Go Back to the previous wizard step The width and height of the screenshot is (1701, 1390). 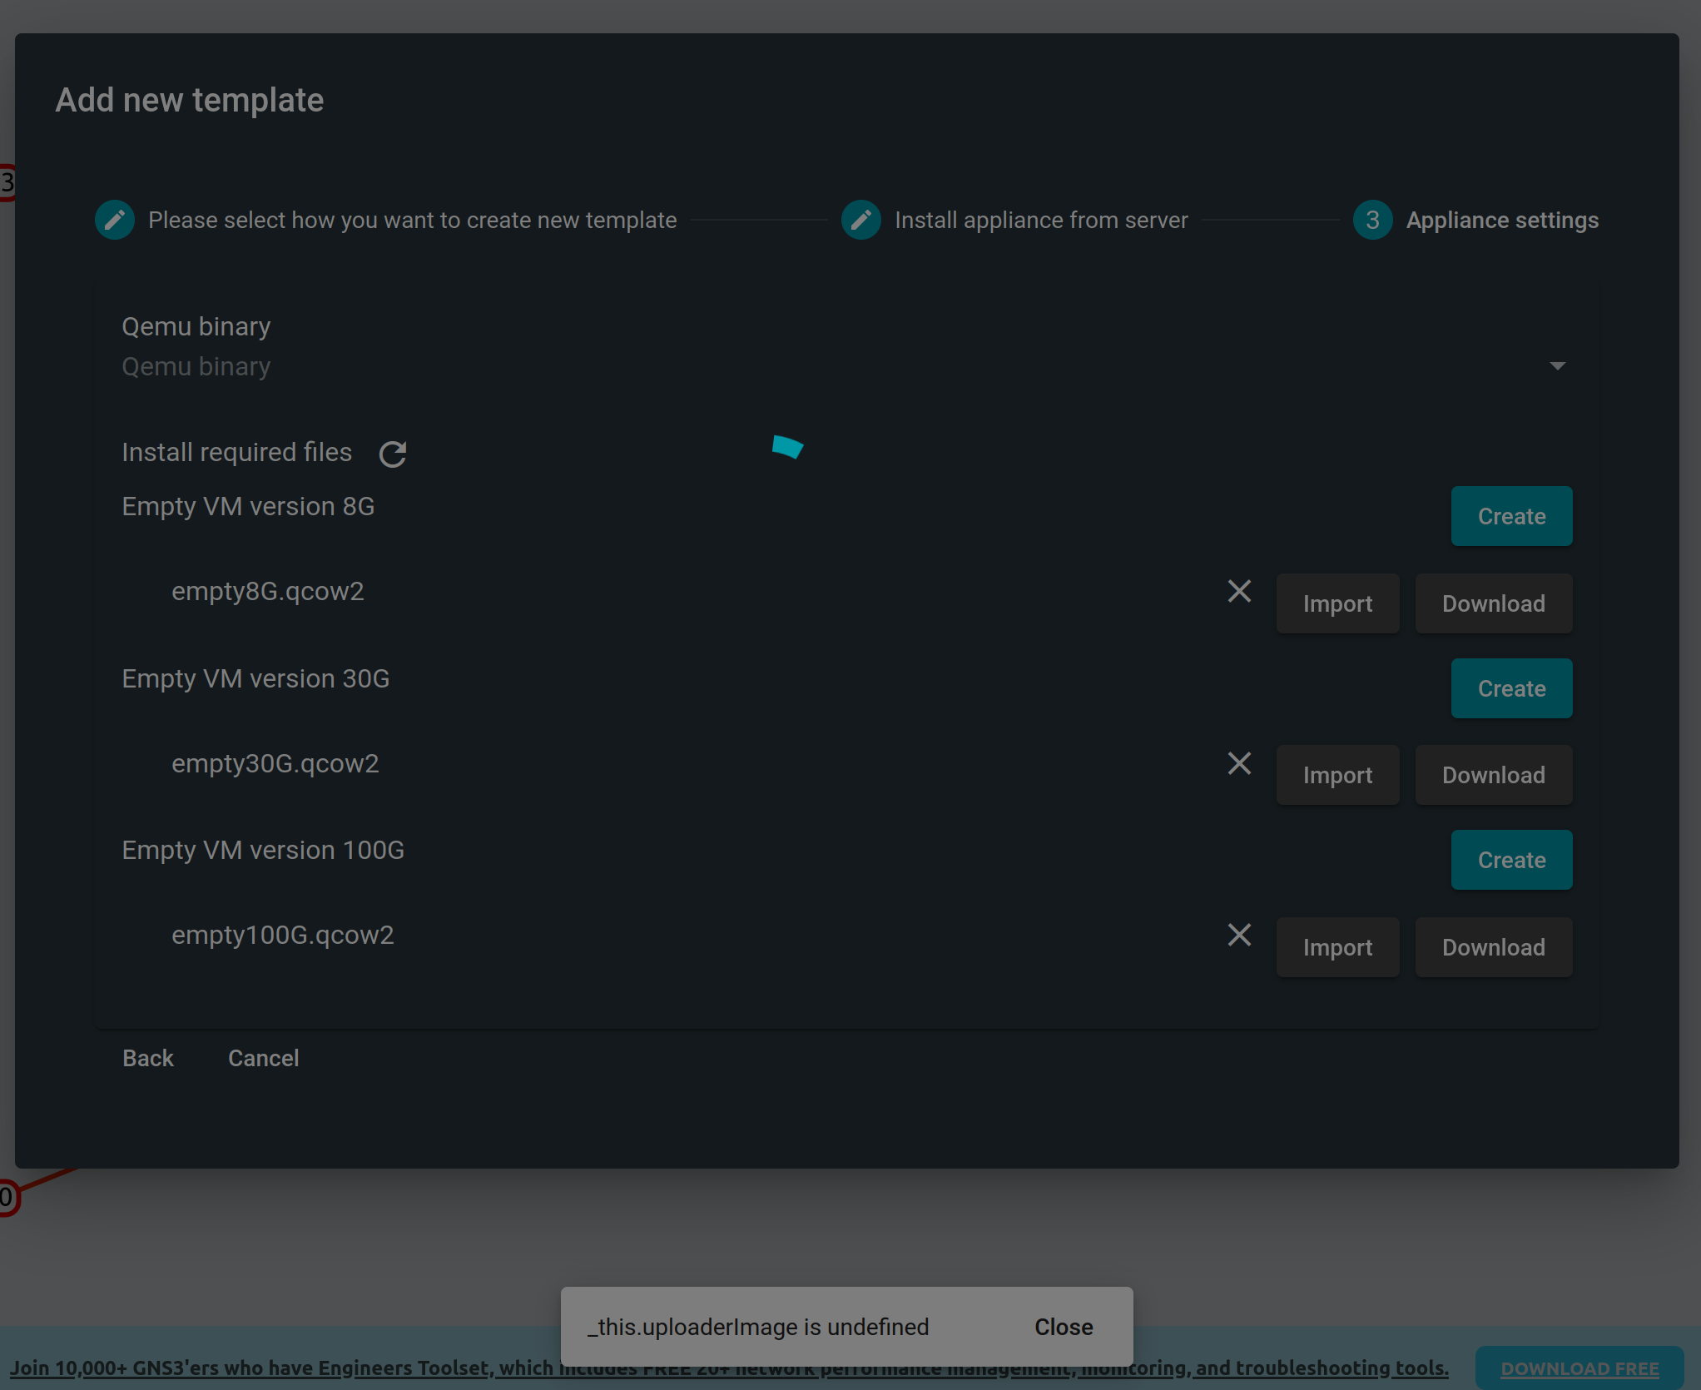pyautogui.click(x=148, y=1057)
